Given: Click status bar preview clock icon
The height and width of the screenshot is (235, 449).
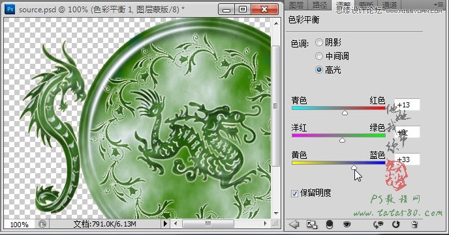Looking at the screenshot, I should [x=42, y=224].
